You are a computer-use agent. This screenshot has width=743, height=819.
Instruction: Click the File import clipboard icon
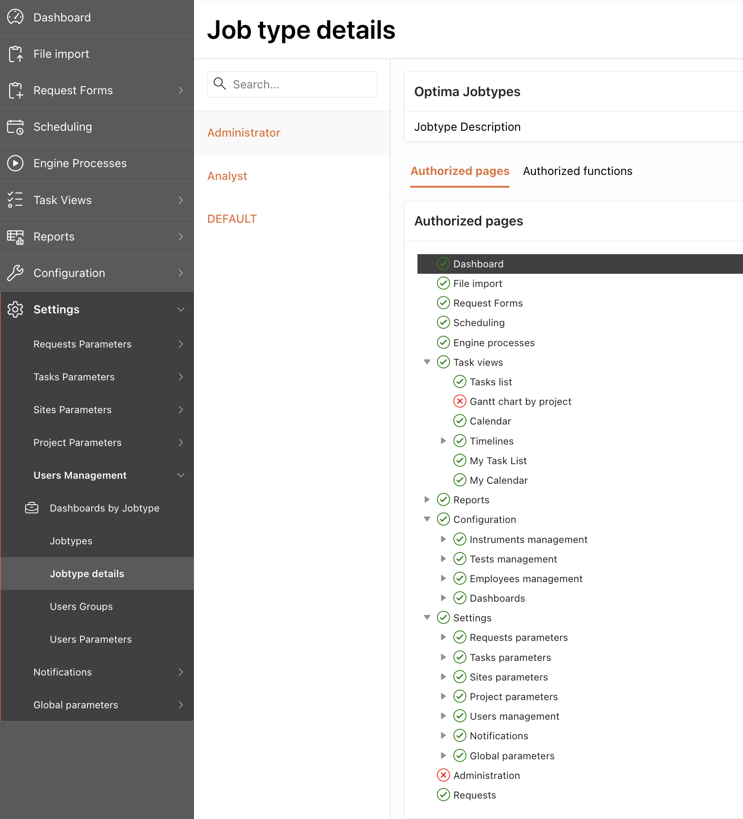pyautogui.click(x=15, y=54)
